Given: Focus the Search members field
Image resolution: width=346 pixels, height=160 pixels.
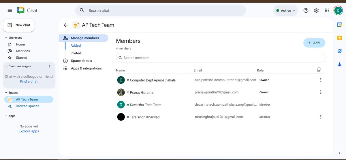Looking at the screenshot, I should click(221, 58).
